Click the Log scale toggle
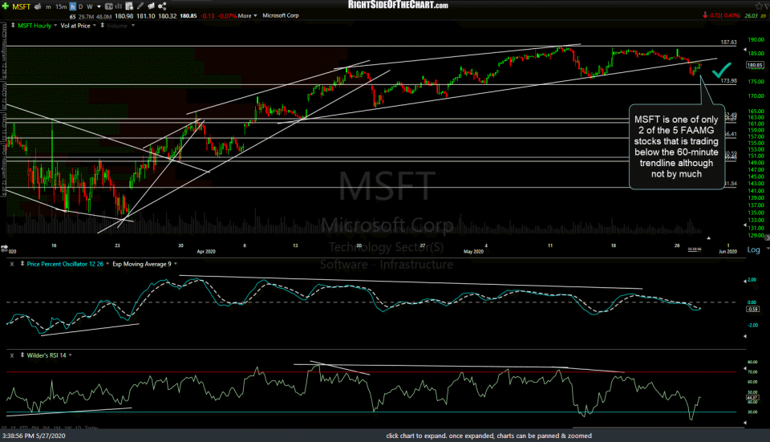770x442 pixels. click(753, 249)
